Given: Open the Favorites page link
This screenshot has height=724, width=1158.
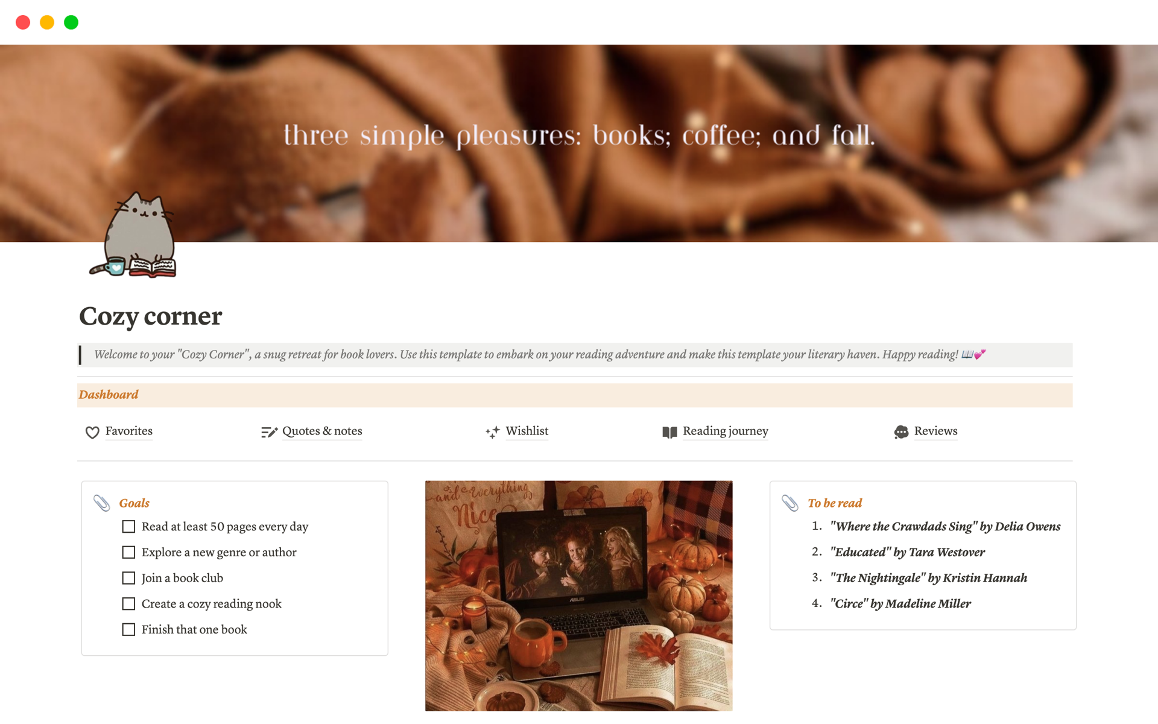Looking at the screenshot, I should [129, 431].
